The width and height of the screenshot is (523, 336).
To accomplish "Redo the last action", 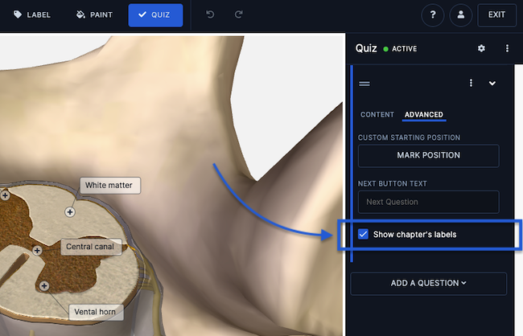I will click(239, 14).
